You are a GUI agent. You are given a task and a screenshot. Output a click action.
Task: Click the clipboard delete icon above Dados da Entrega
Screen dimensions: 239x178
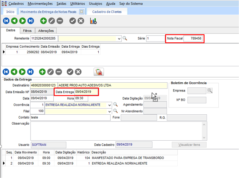pos(98,72)
